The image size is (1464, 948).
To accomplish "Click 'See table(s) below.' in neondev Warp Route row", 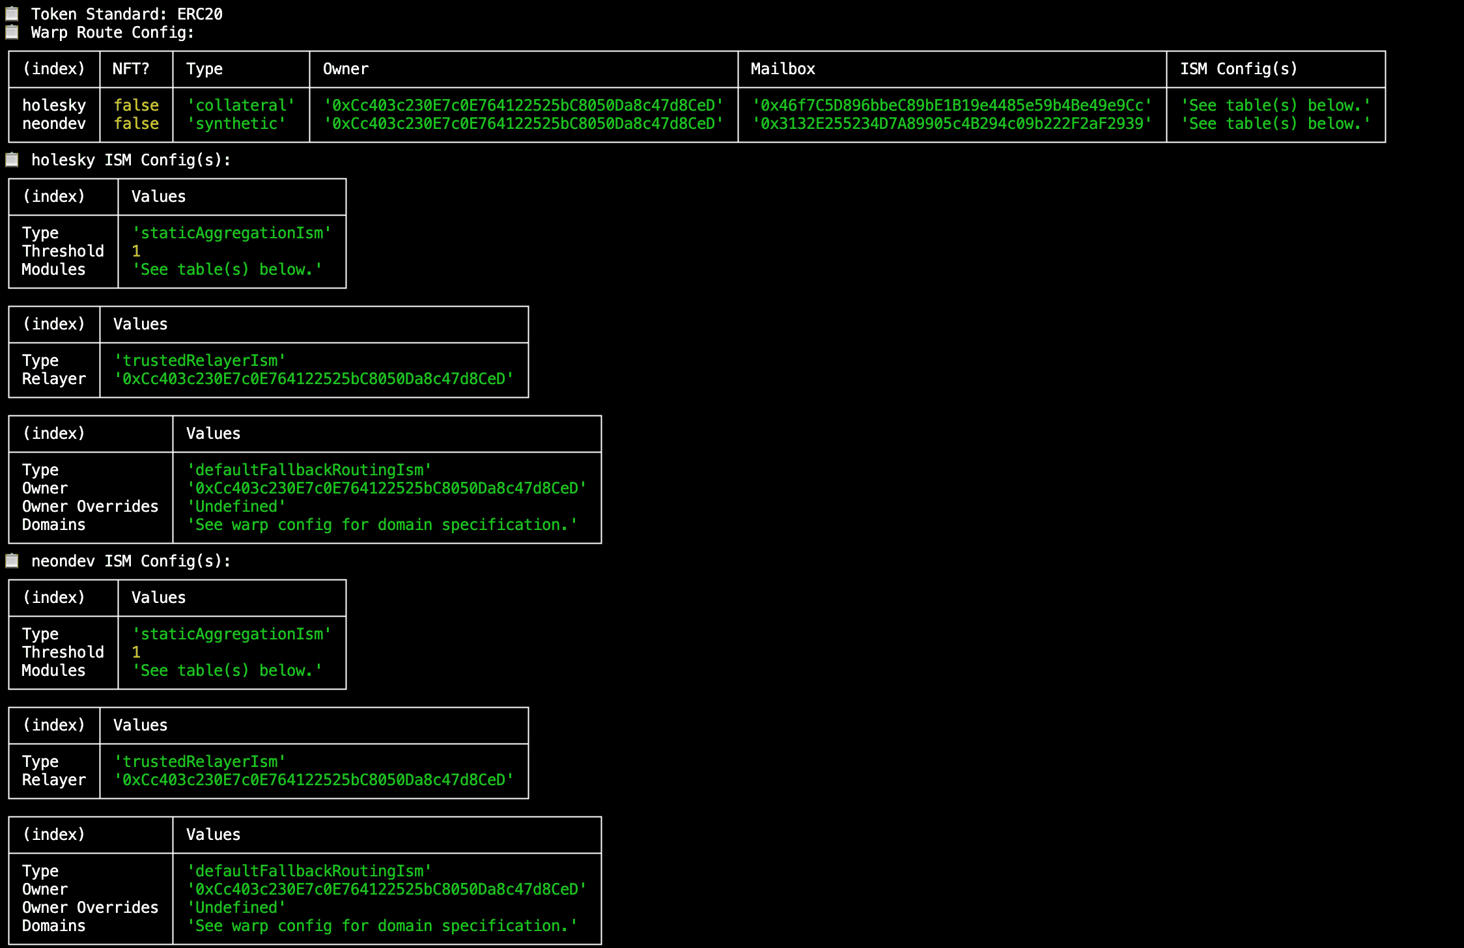I will point(1276,124).
